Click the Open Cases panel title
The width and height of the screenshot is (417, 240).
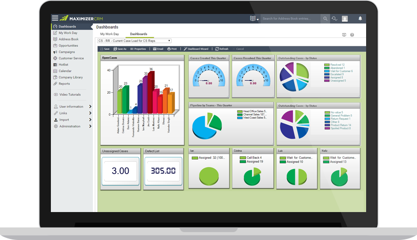coord(110,58)
